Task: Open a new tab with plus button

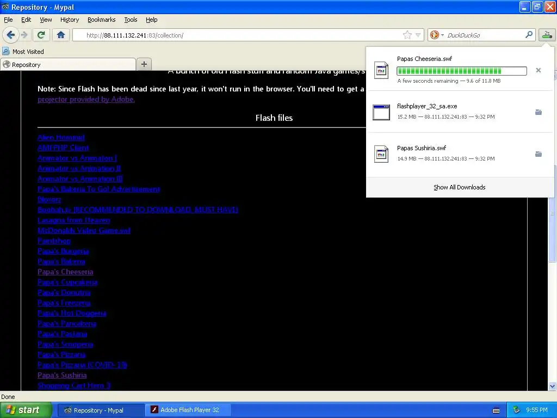Action: pyautogui.click(x=144, y=64)
